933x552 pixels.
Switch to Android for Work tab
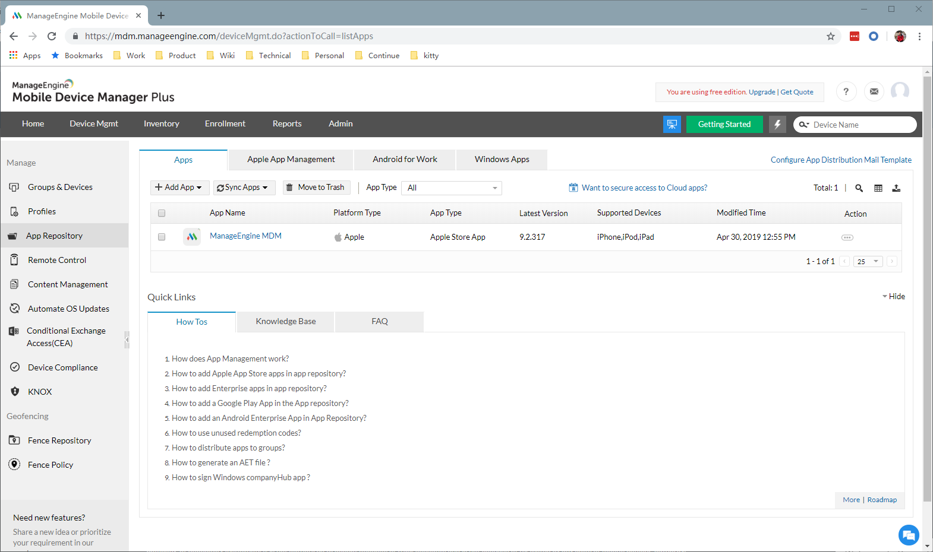point(405,160)
